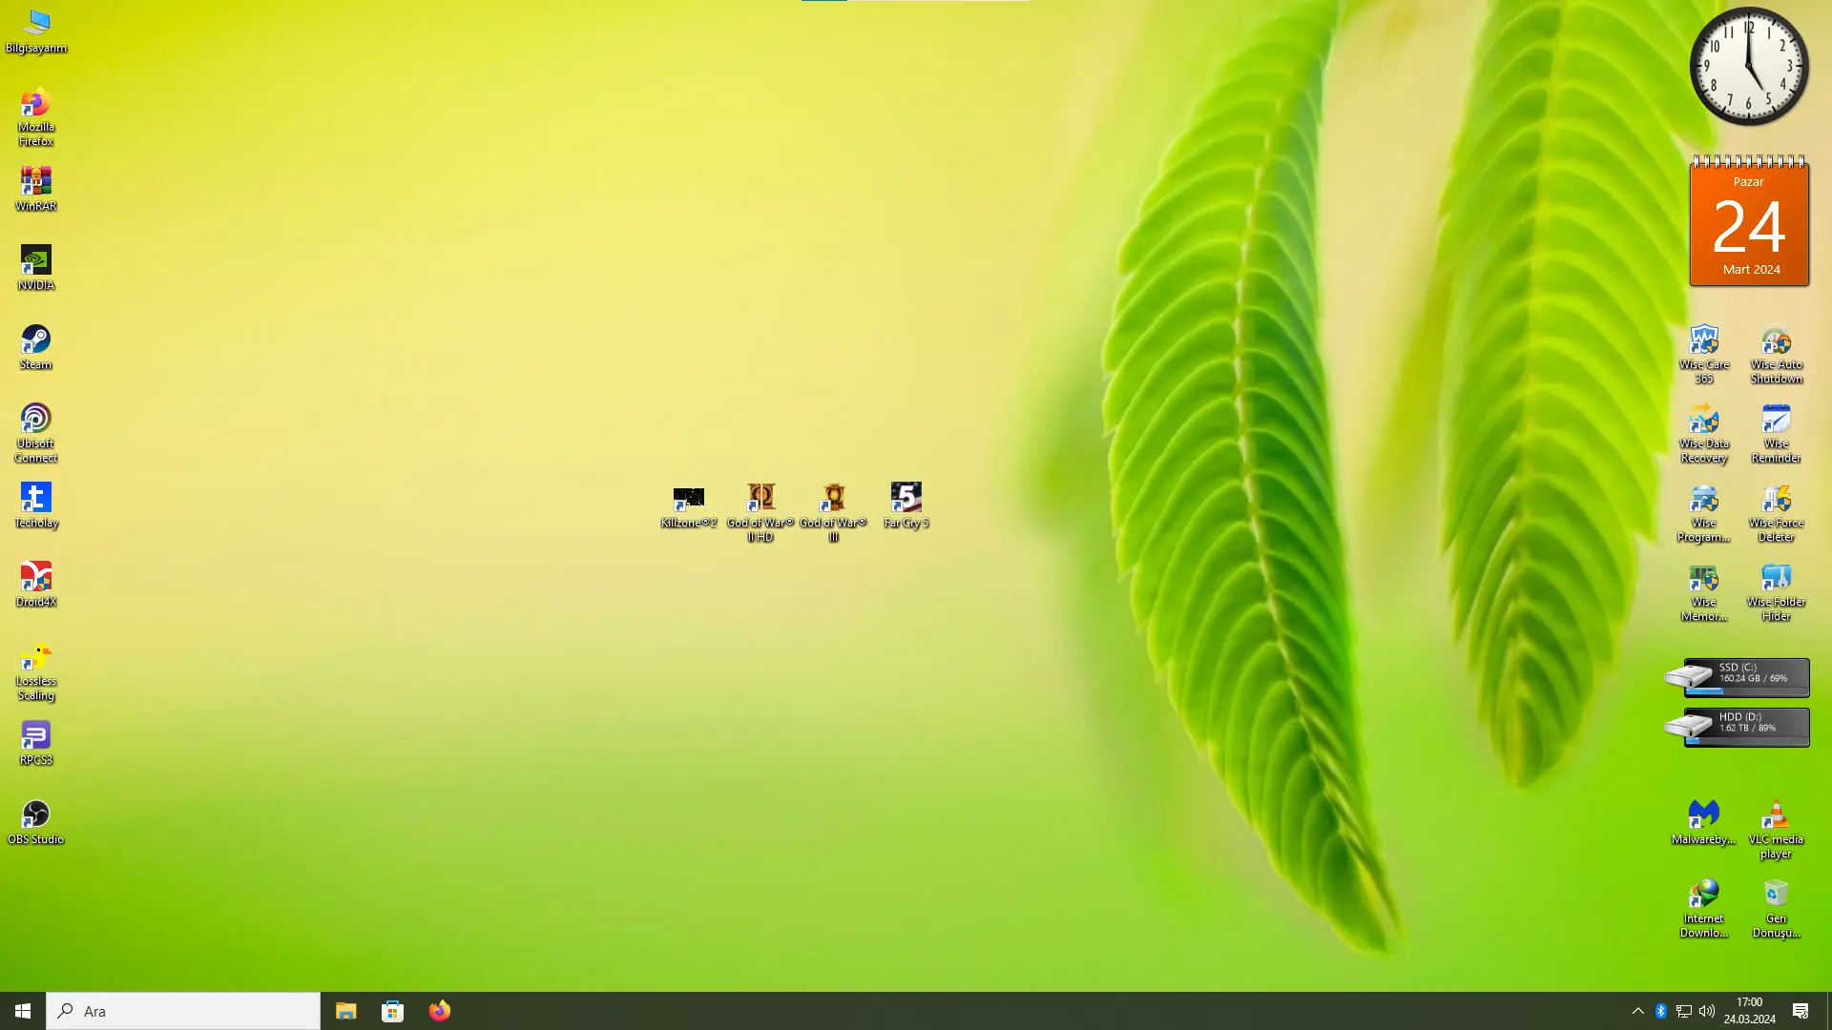
Task: Select the NVIDIA desktop shortcut
Action: [36, 268]
